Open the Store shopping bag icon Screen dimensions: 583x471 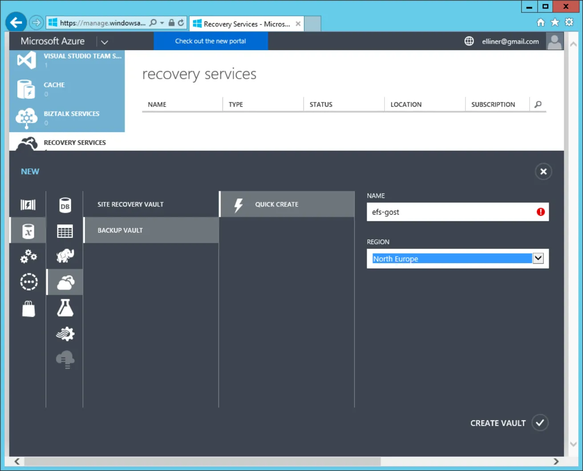[x=28, y=309]
